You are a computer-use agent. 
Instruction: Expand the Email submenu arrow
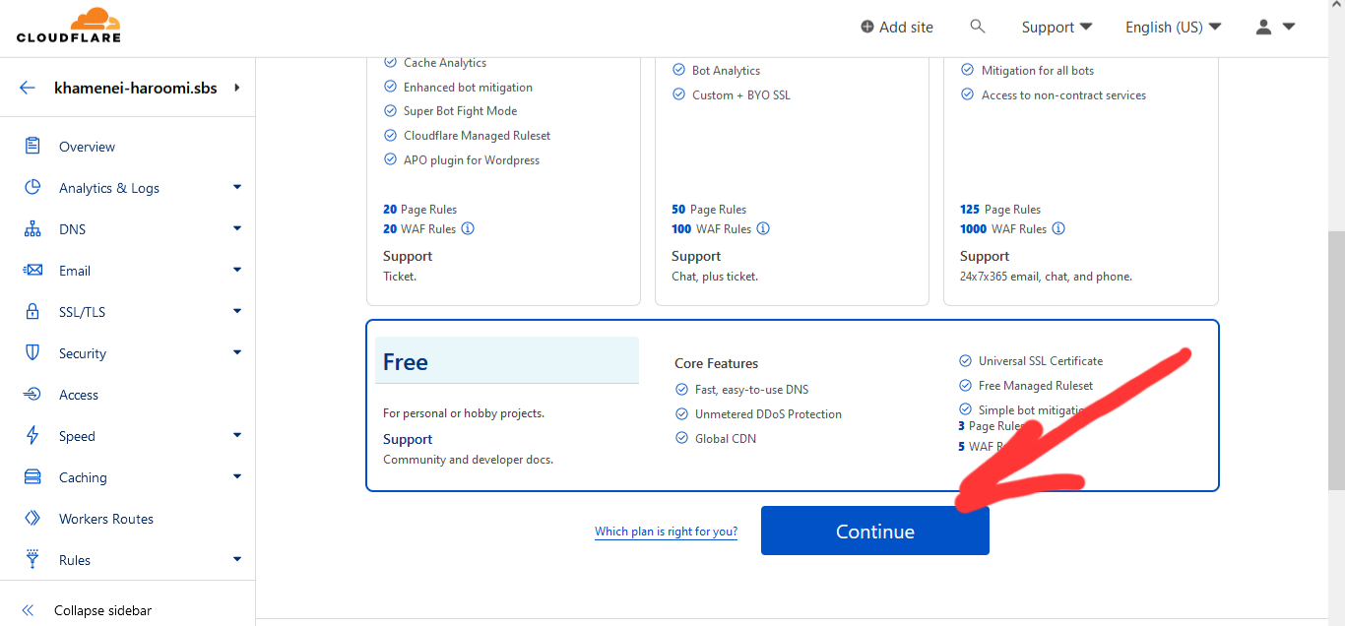click(x=237, y=270)
